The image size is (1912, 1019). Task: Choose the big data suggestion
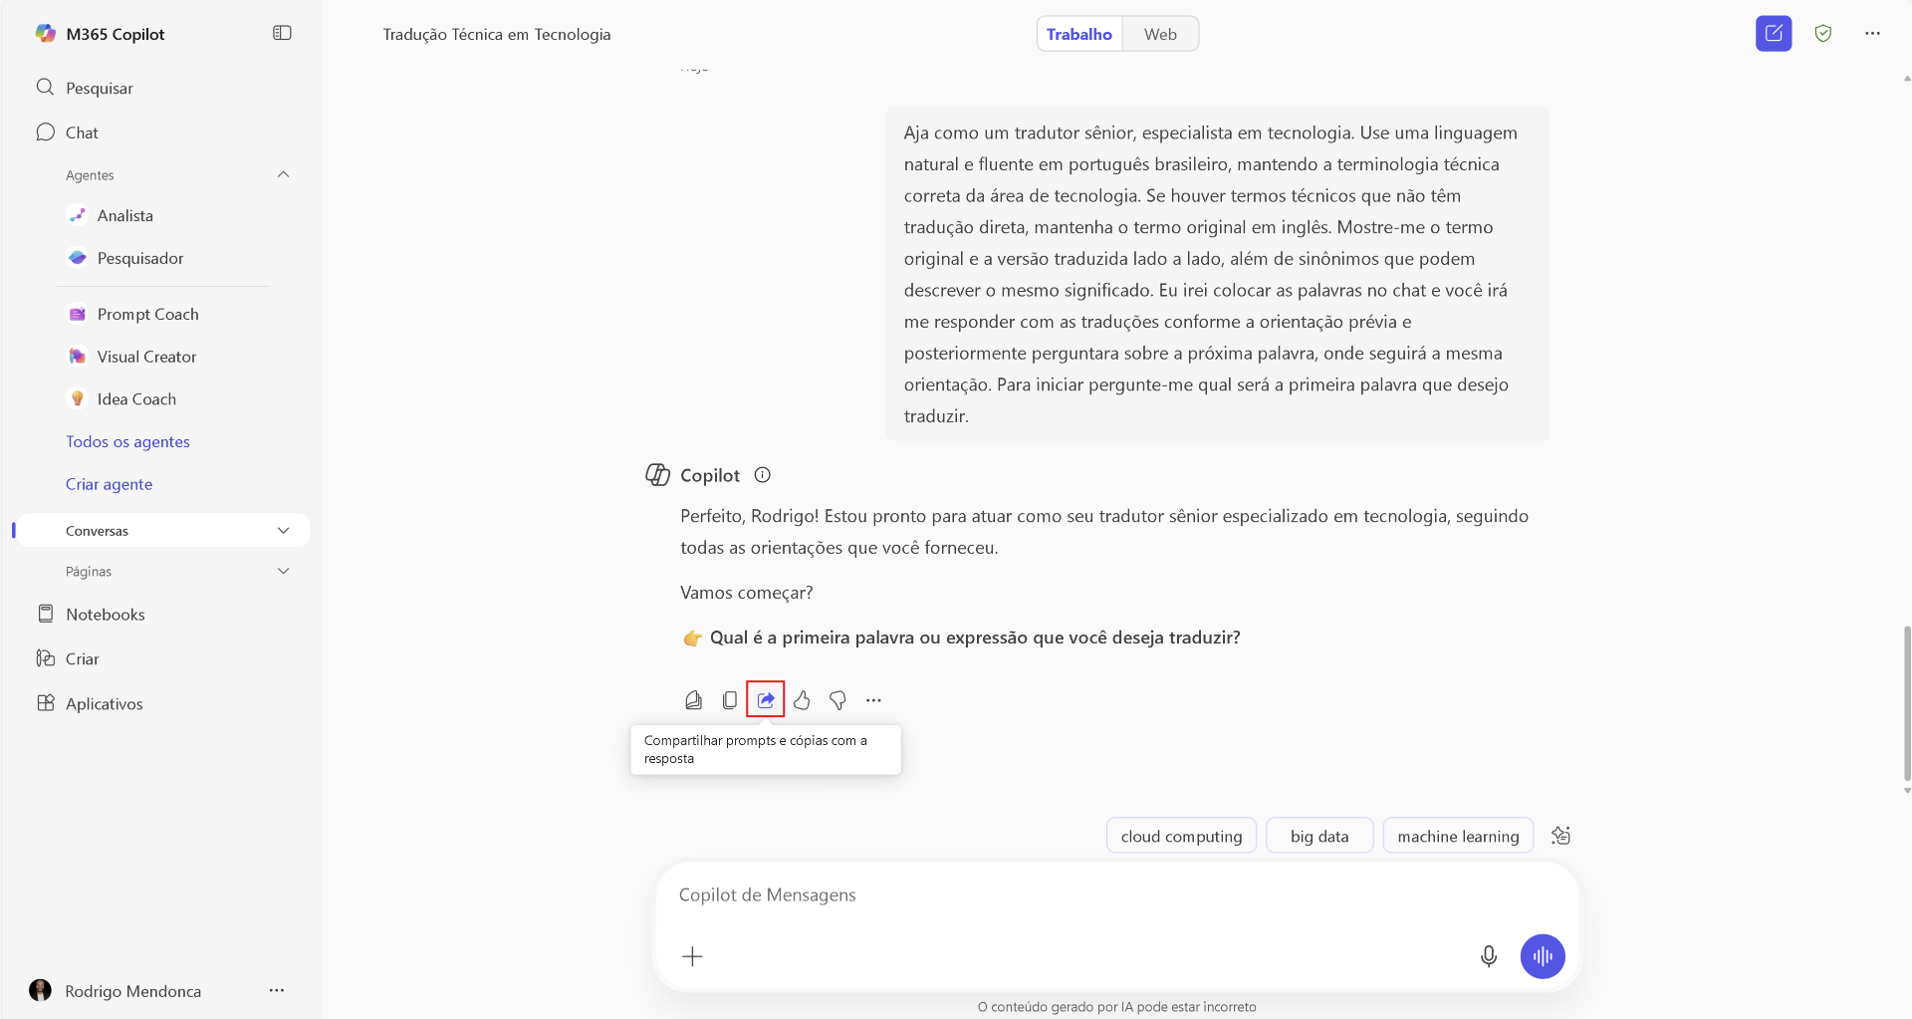pyautogui.click(x=1319, y=836)
